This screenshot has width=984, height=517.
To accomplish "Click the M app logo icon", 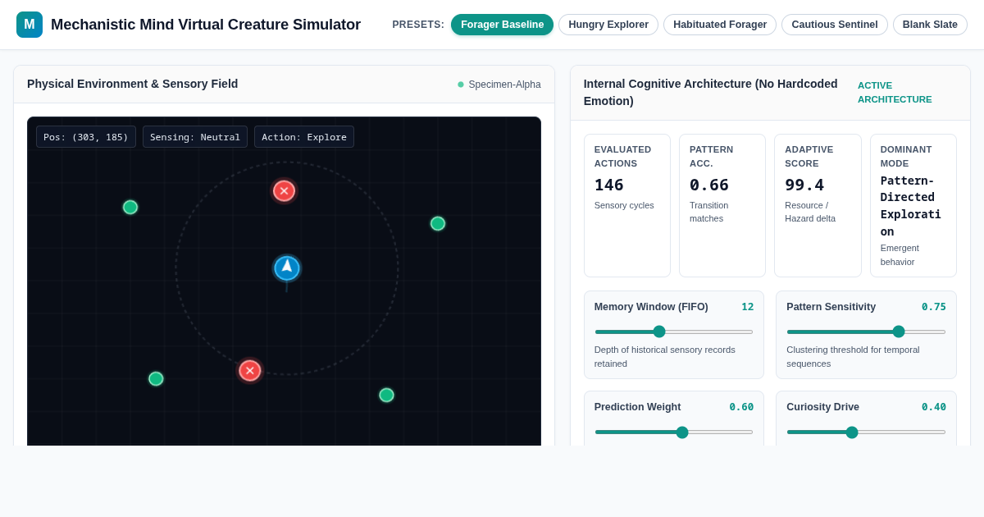I will tap(30, 25).
